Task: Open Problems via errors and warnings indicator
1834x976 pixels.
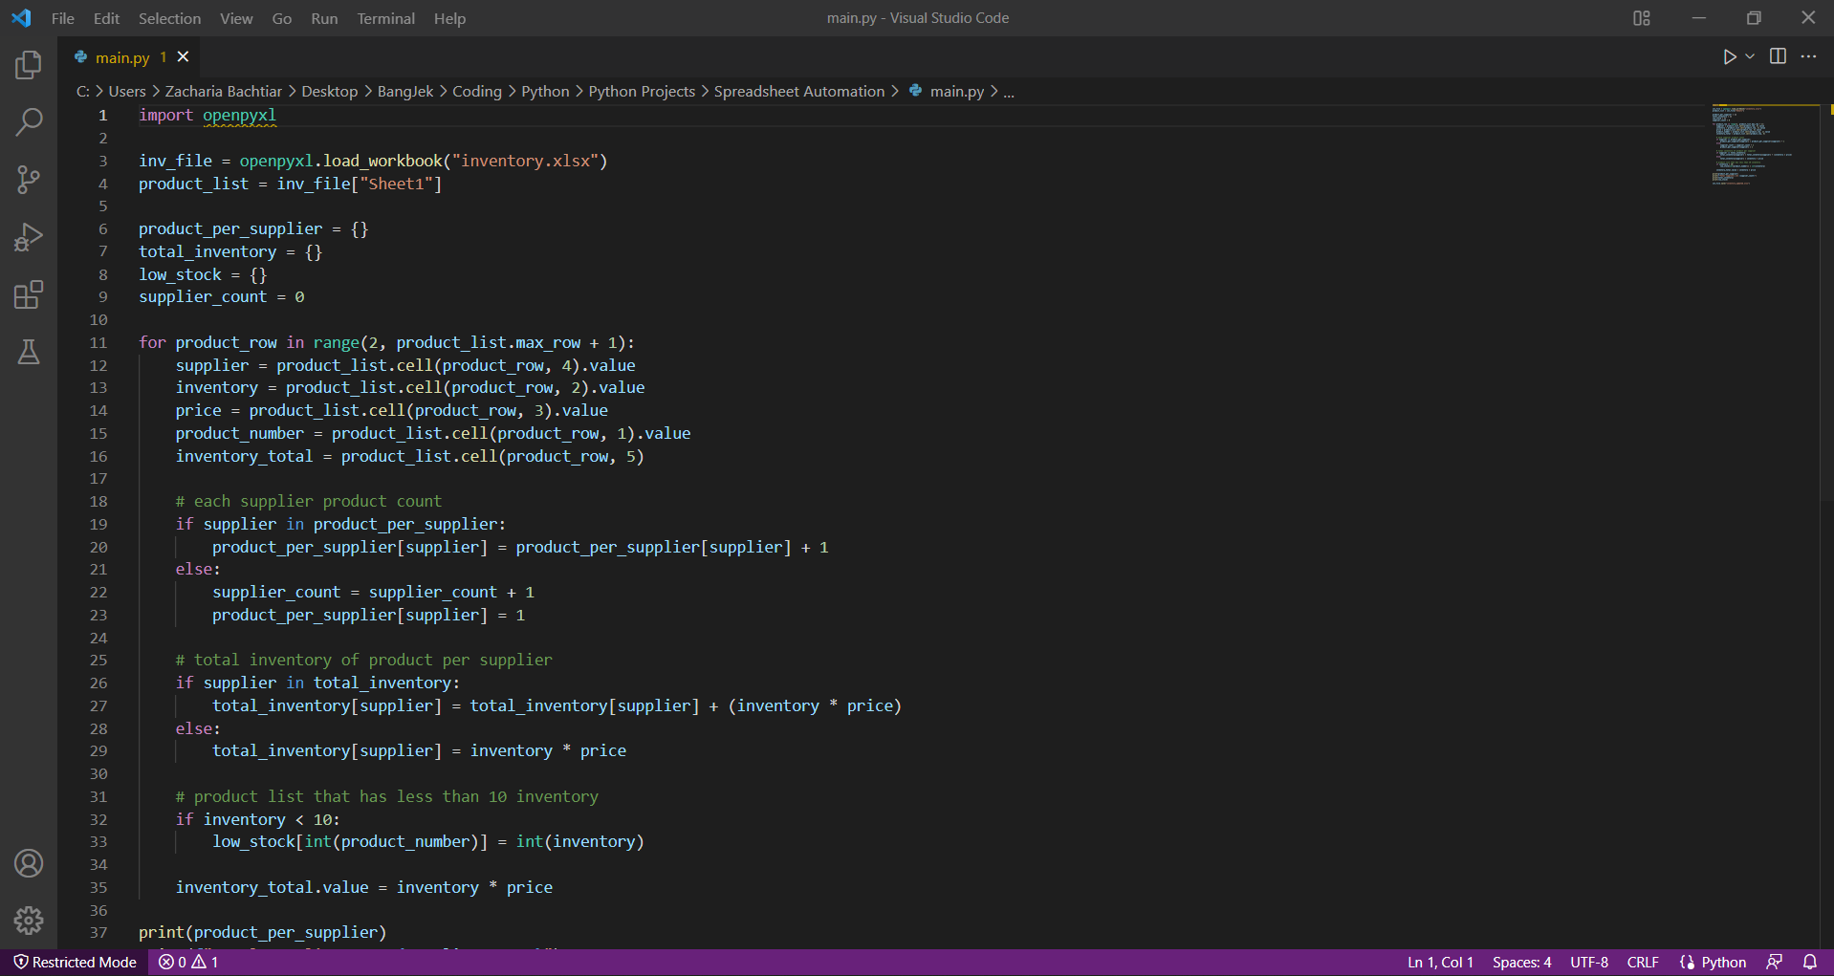Action: (x=188, y=962)
